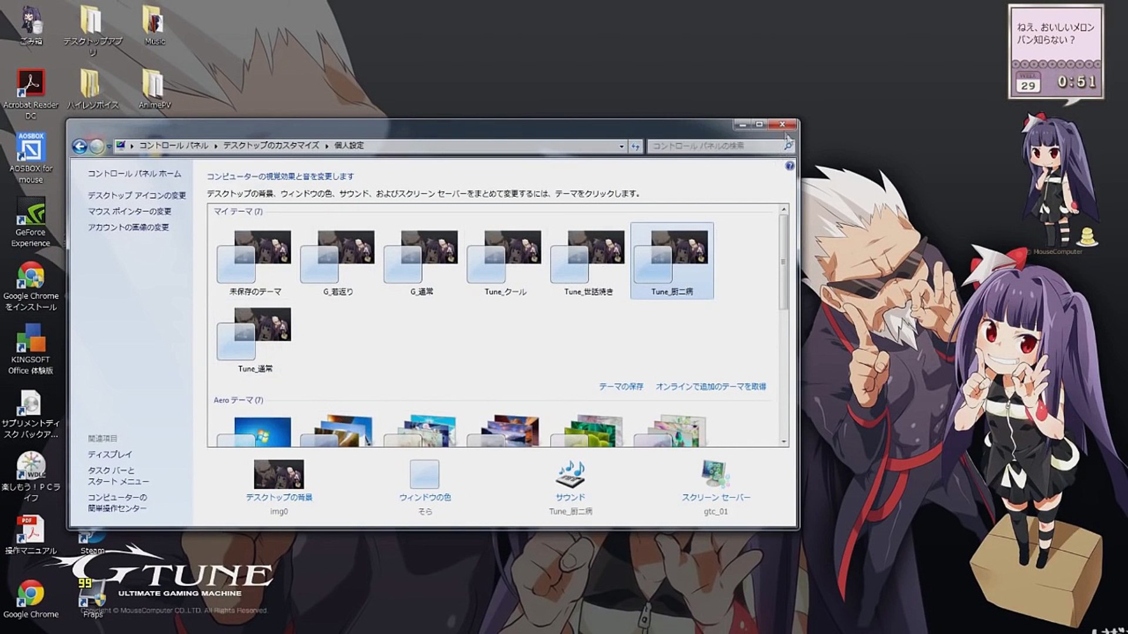
Task: Open the ディスプレイ related link
Action: pyautogui.click(x=110, y=454)
